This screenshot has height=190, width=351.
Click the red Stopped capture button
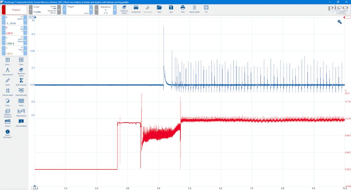pos(14,10)
